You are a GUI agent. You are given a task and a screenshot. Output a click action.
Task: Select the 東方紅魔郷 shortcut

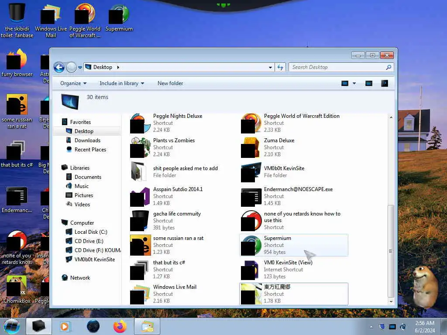pyautogui.click(x=294, y=294)
